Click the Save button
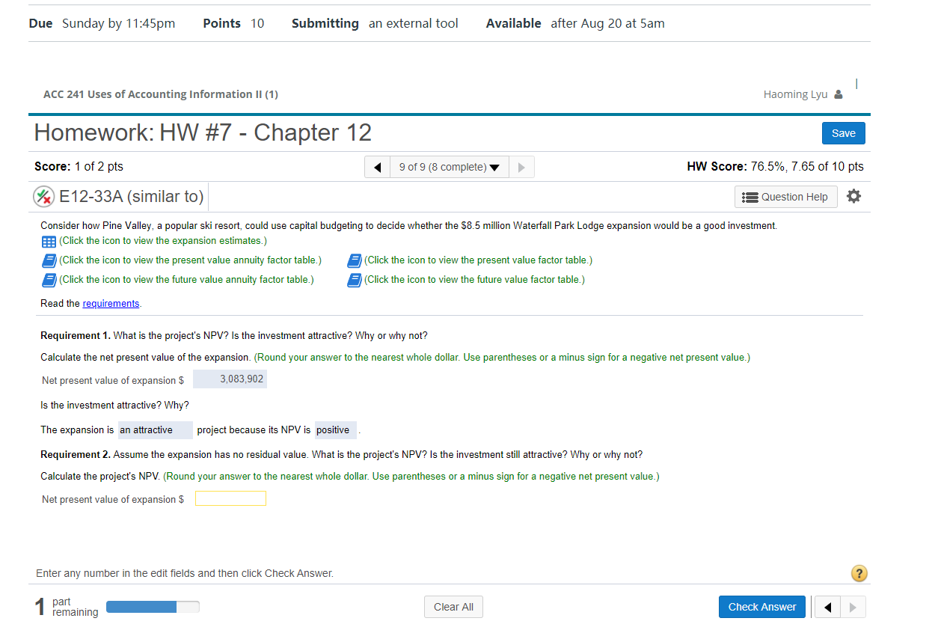The height and width of the screenshot is (633, 938). tap(843, 132)
